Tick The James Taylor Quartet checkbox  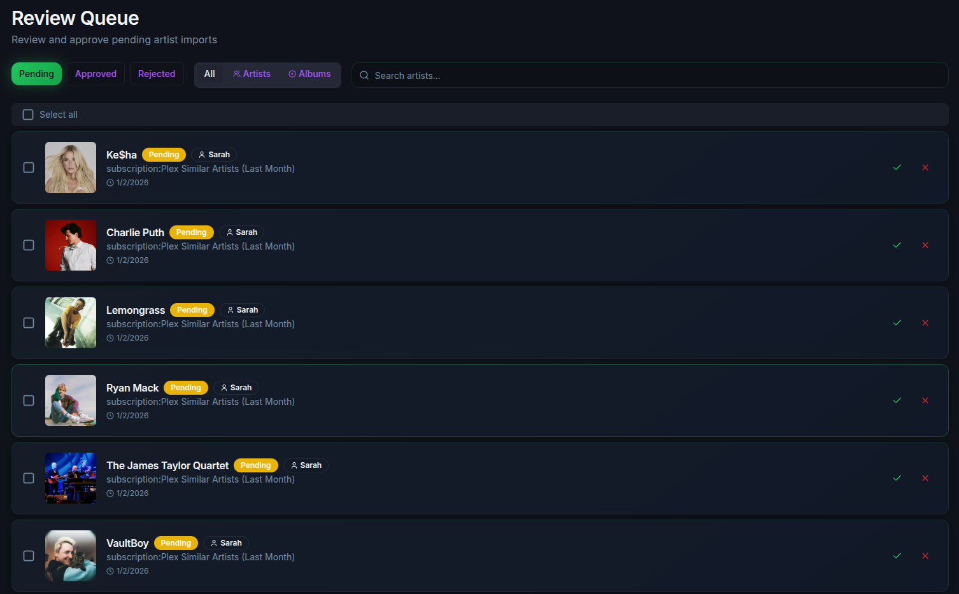29,478
